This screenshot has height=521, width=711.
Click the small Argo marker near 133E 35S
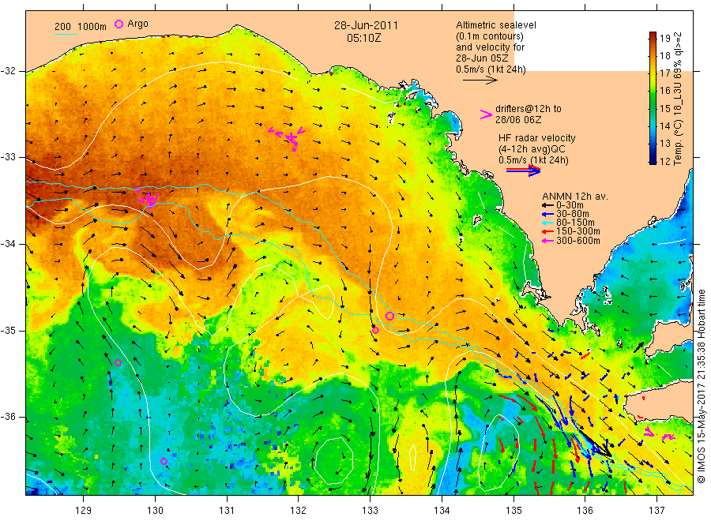pyautogui.click(x=375, y=330)
